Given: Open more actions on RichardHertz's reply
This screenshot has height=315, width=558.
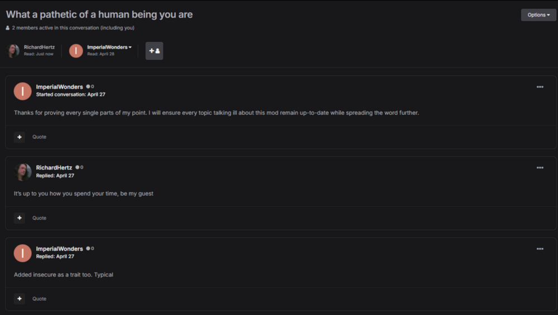Looking at the screenshot, I should 540,168.
